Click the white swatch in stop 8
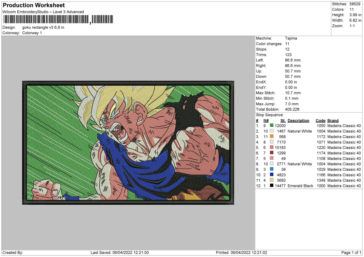This screenshot has width=364, height=257. click(x=272, y=164)
